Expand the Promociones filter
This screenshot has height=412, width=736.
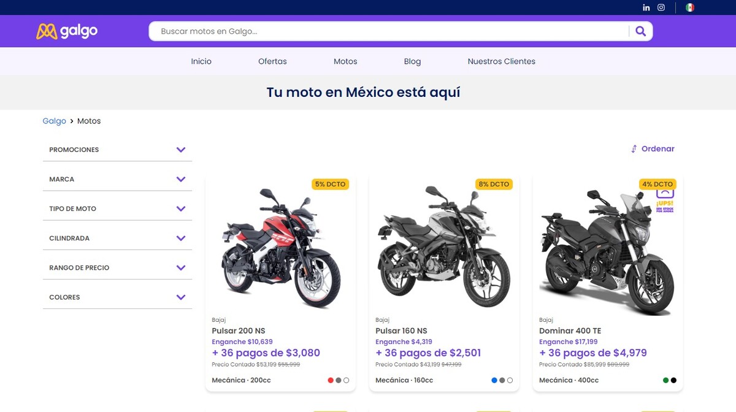click(180, 150)
